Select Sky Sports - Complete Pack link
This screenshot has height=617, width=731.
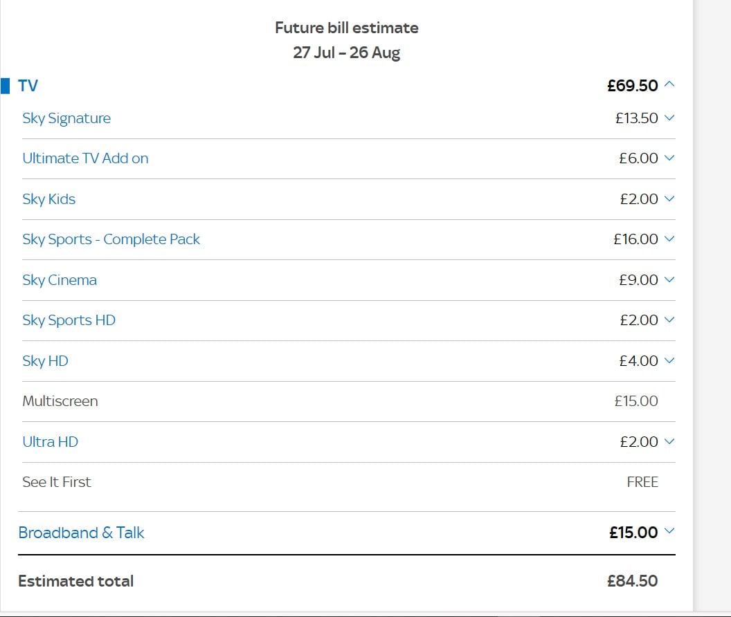coord(111,239)
